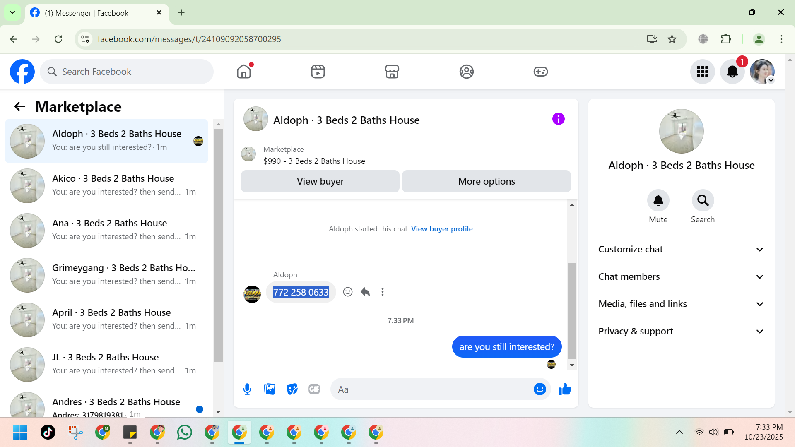Send a thumbs-up like
The image size is (795, 447).
[x=564, y=389]
